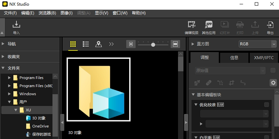Click the NX Studio app icon
Screen dimensions: 279x139
(5, 4)
